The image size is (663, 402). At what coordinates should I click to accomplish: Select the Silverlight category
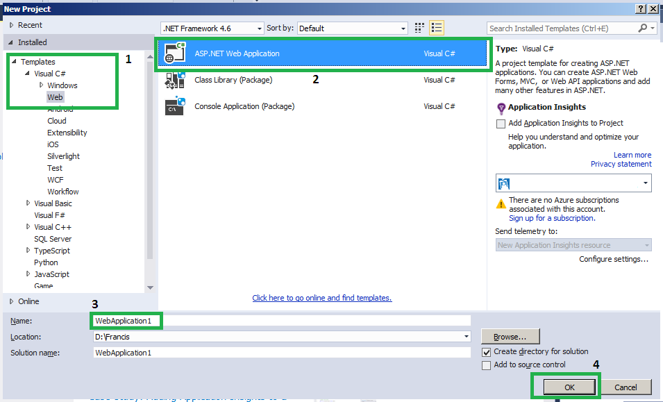coord(63,156)
